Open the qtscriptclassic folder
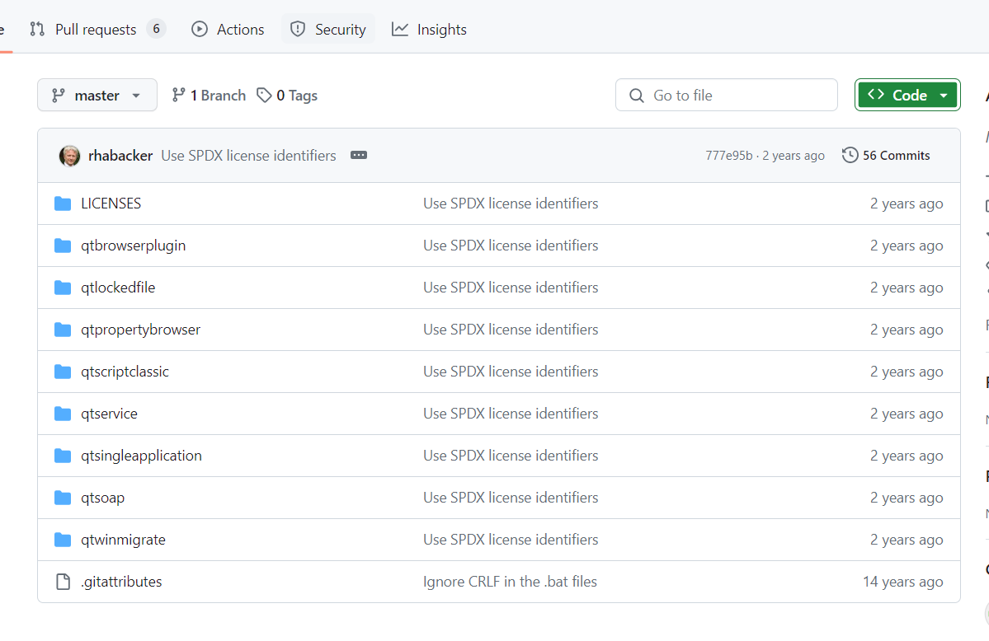The image size is (989, 641). 125,372
